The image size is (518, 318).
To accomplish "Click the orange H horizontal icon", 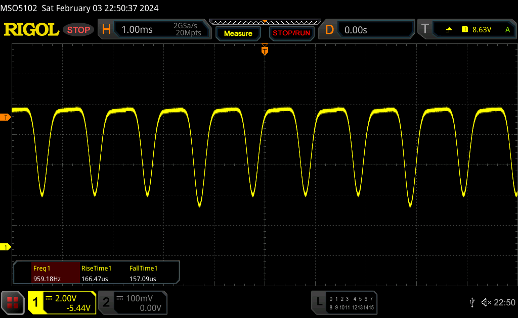I will pos(106,30).
